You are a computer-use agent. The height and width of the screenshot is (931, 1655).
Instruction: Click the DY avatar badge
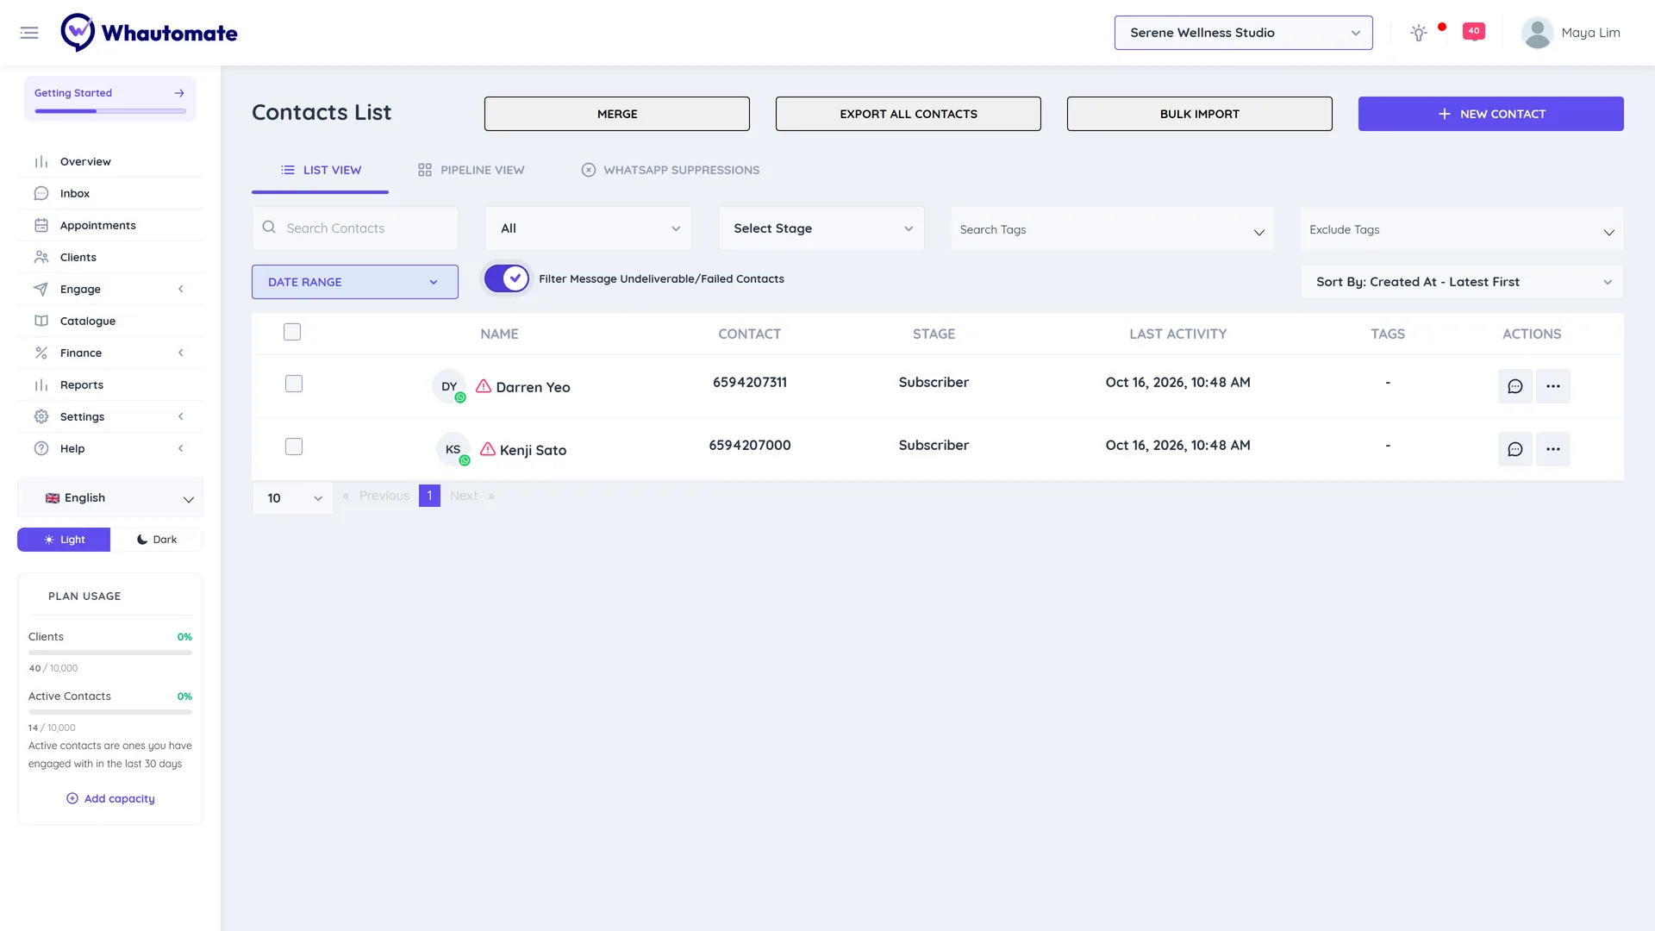pyautogui.click(x=449, y=386)
